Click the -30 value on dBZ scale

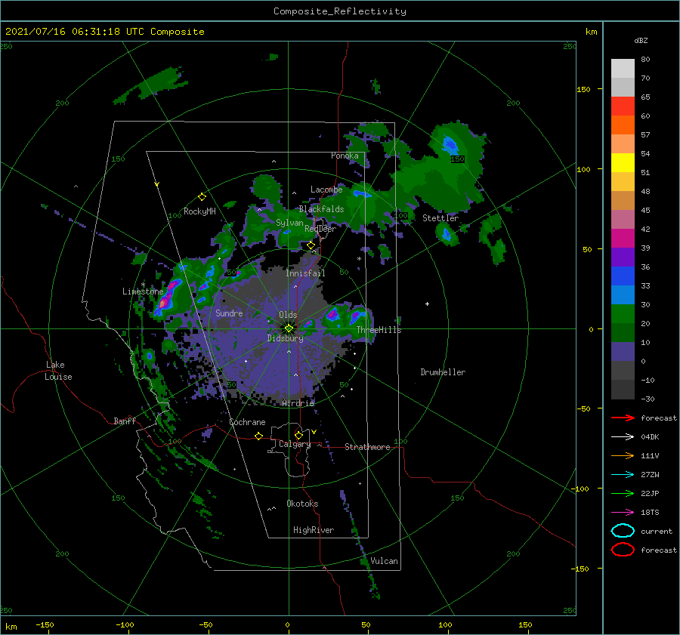(x=648, y=399)
